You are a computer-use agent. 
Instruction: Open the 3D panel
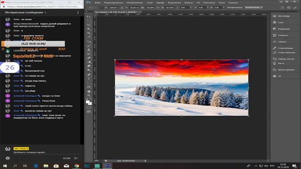[x=277, y=76]
